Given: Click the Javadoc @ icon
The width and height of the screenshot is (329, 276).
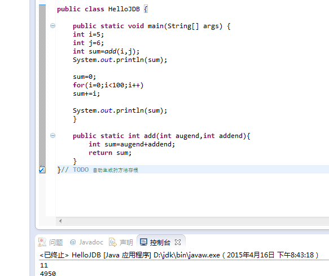Looking at the screenshot, I should (x=73, y=242).
